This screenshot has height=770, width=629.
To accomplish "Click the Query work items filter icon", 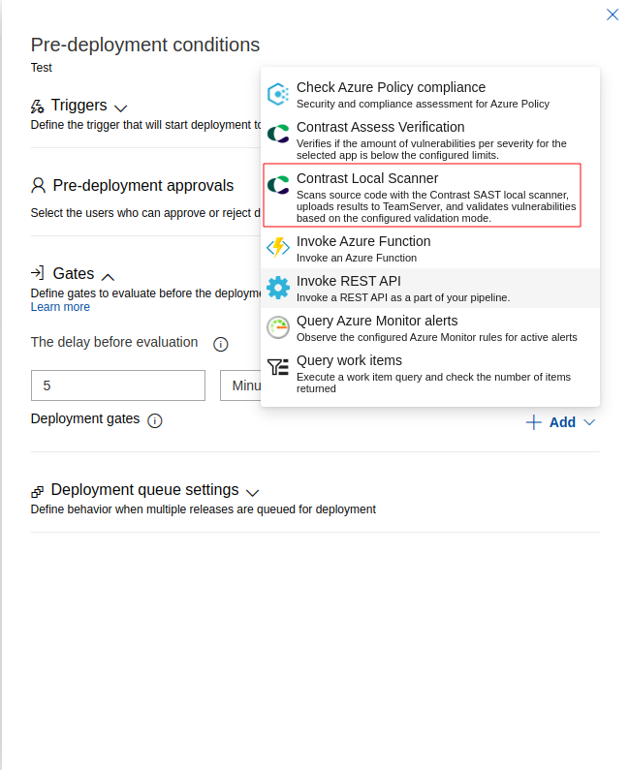I will click(x=278, y=367).
